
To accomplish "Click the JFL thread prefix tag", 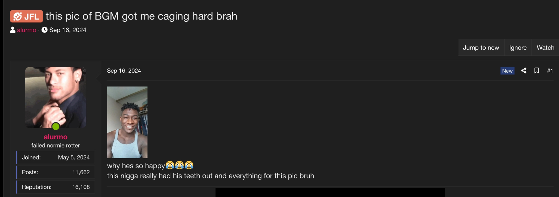I will coord(27,16).
